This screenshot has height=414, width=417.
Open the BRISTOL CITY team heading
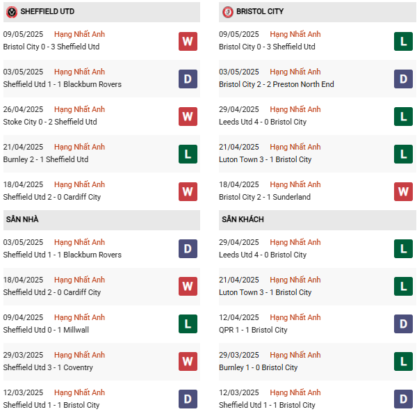pyautogui.click(x=260, y=11)
